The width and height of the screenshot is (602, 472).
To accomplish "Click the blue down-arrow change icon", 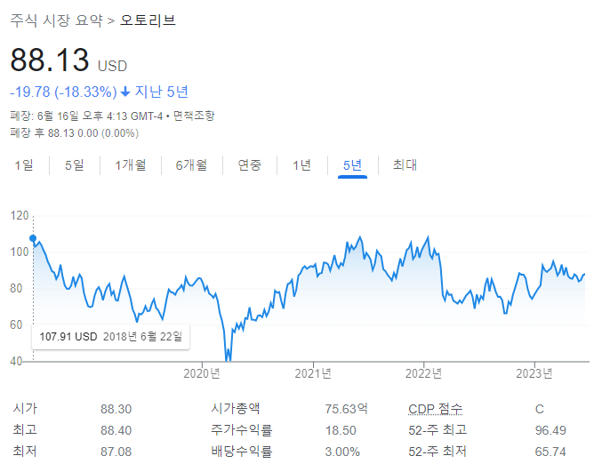I will (x=125, y=92).
